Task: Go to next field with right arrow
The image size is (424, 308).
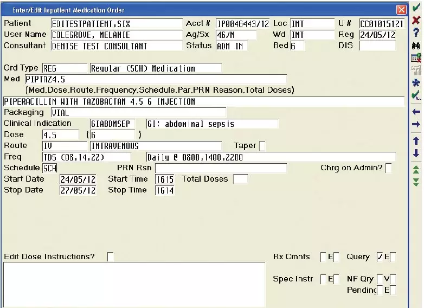Action: 416,125
